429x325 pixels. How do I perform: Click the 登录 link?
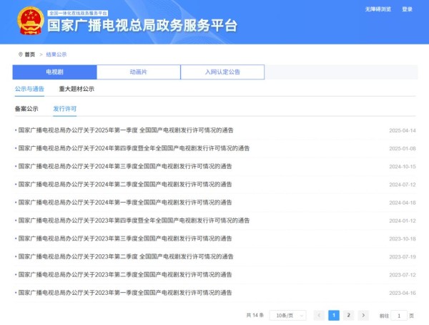click(407, 9)
